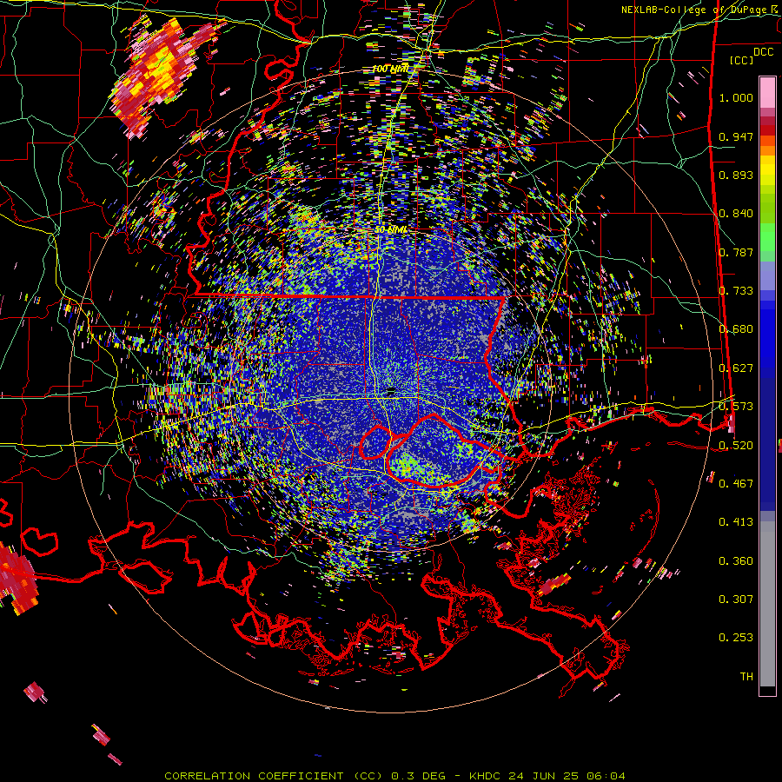This screenshot has width=782, height=782.
Task: Select the 0.893 legend value
Action: 736,175
